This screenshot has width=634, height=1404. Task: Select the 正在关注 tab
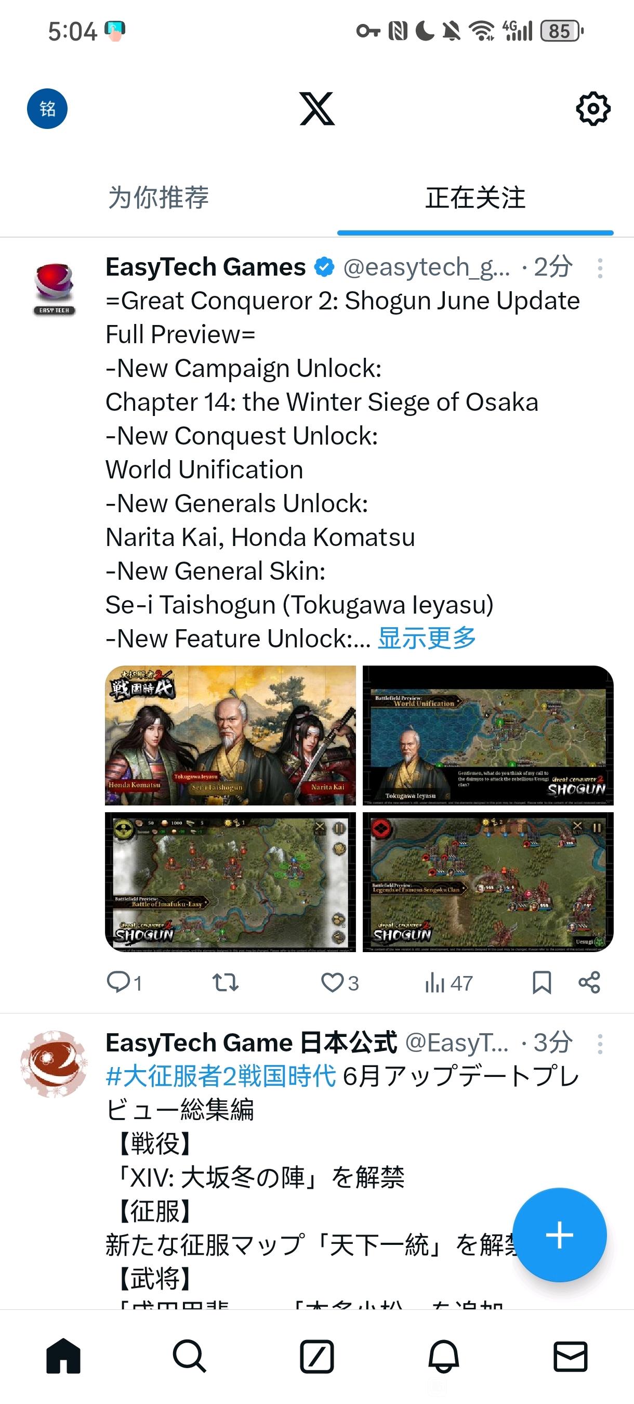[475, 197]
